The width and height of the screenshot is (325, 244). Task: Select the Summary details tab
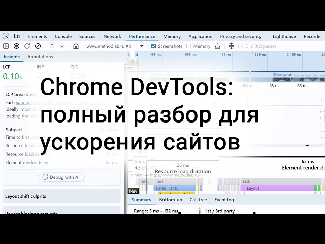(x=141, y=200)
